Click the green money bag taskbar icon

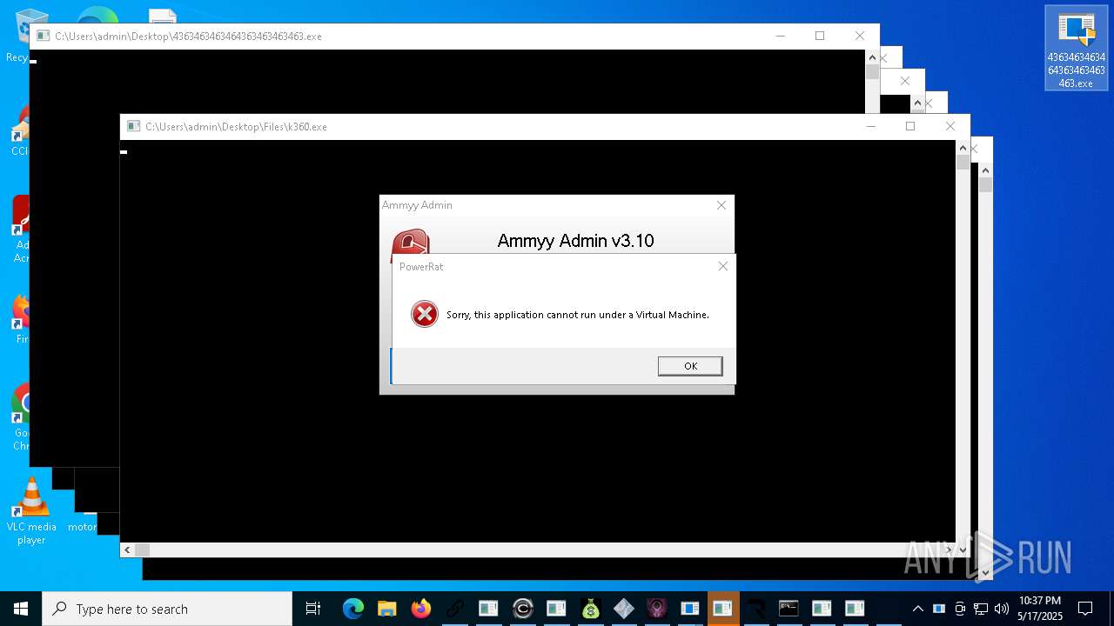[x=590, y=609]
